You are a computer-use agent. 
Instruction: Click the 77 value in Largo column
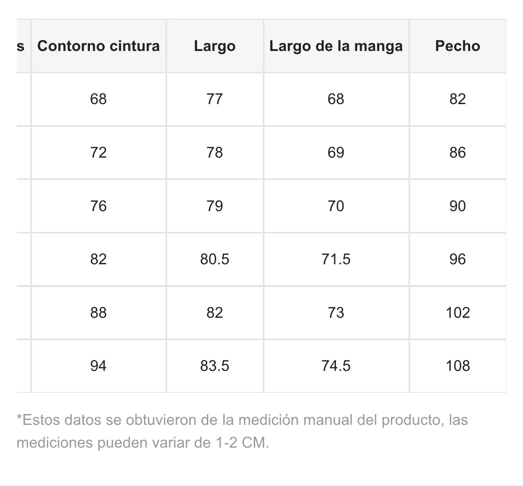tap(215, 99)
